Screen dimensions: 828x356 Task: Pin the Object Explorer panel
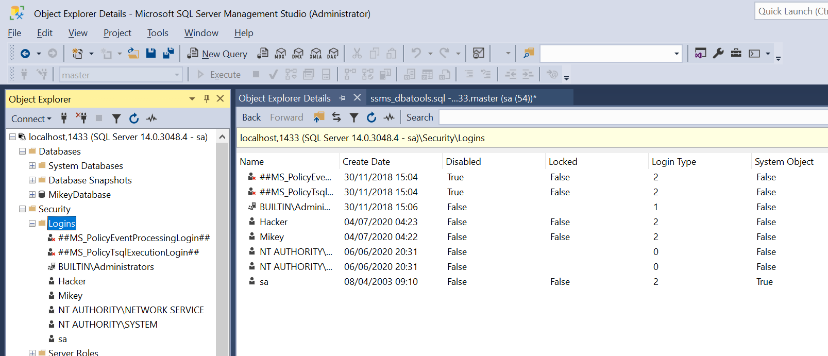[x=207, y=99]
